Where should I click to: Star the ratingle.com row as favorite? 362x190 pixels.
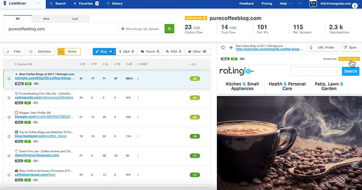[9, 79]
